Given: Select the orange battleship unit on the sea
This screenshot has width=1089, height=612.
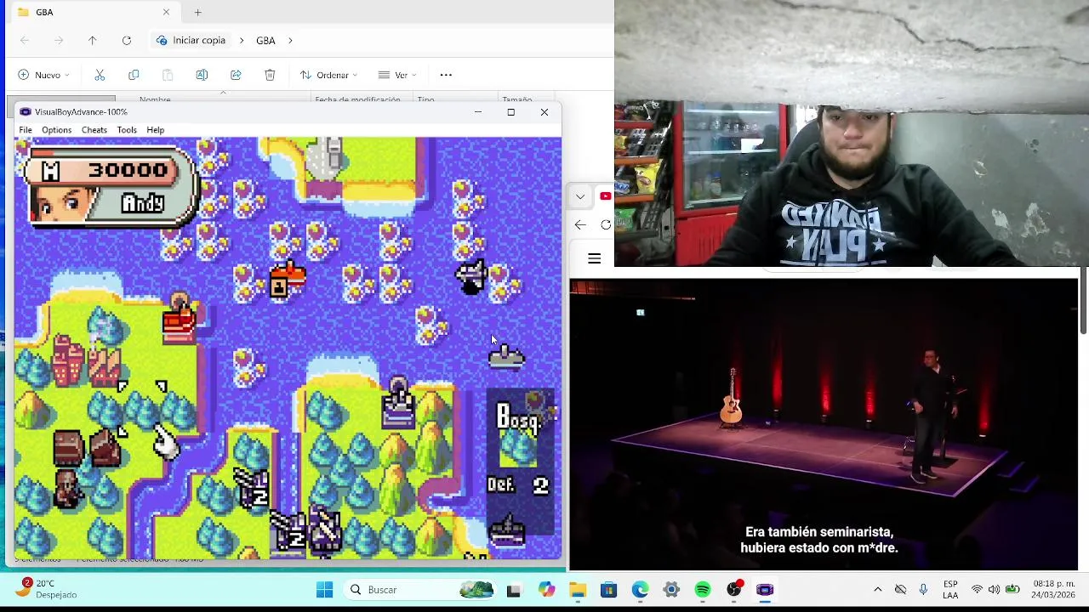Looking at the screenshot, I should point(288,280).
